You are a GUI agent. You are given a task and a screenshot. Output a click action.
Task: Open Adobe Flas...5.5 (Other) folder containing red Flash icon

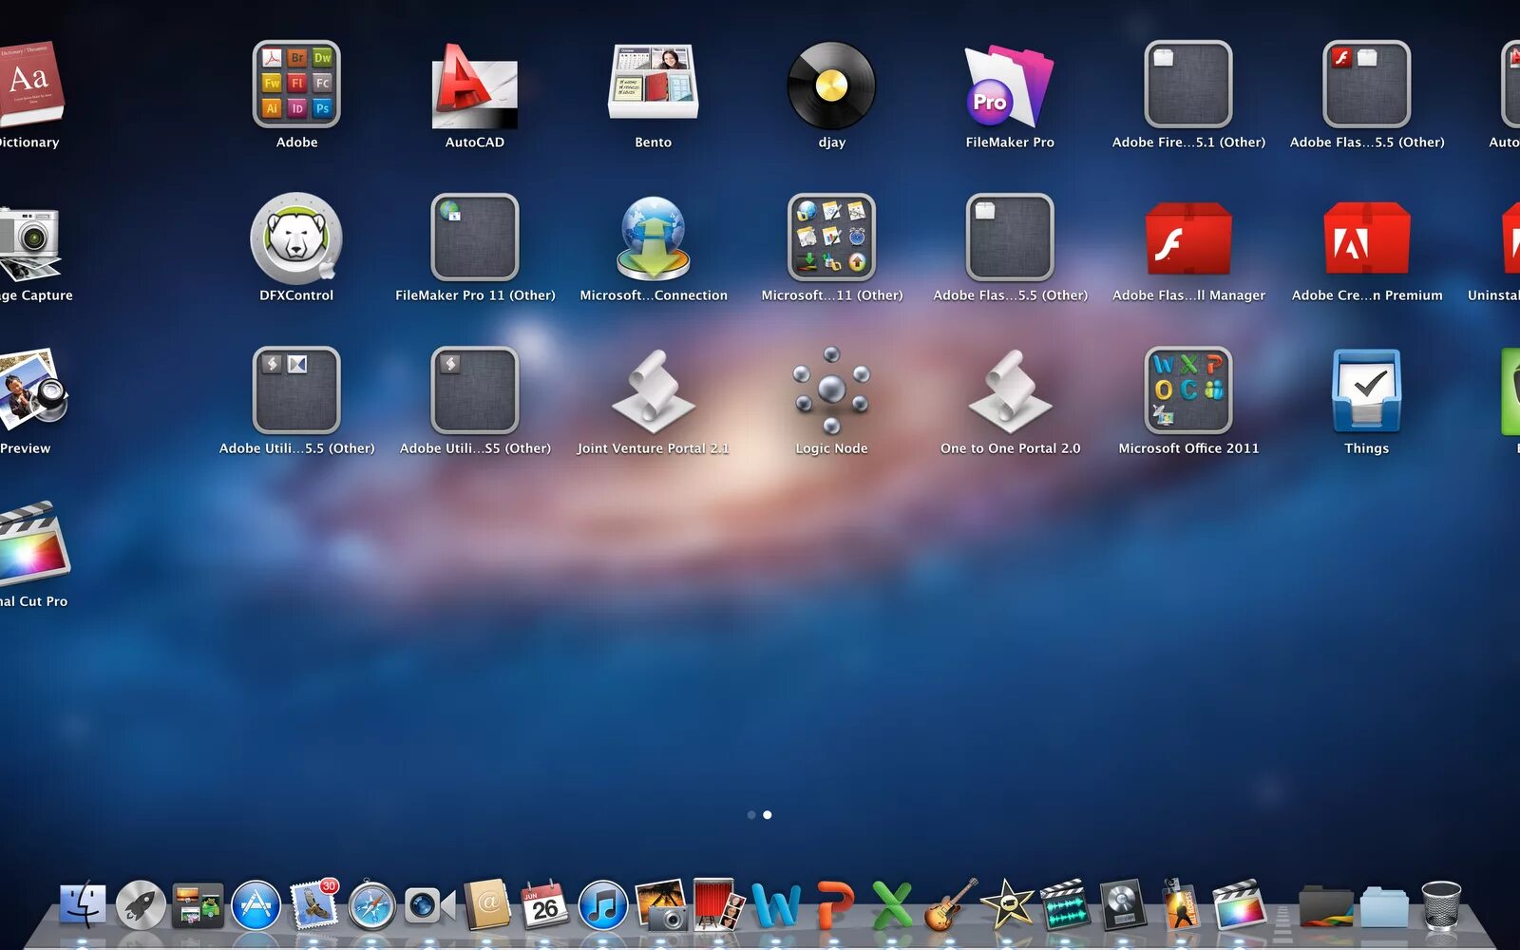pos(1367,85)
